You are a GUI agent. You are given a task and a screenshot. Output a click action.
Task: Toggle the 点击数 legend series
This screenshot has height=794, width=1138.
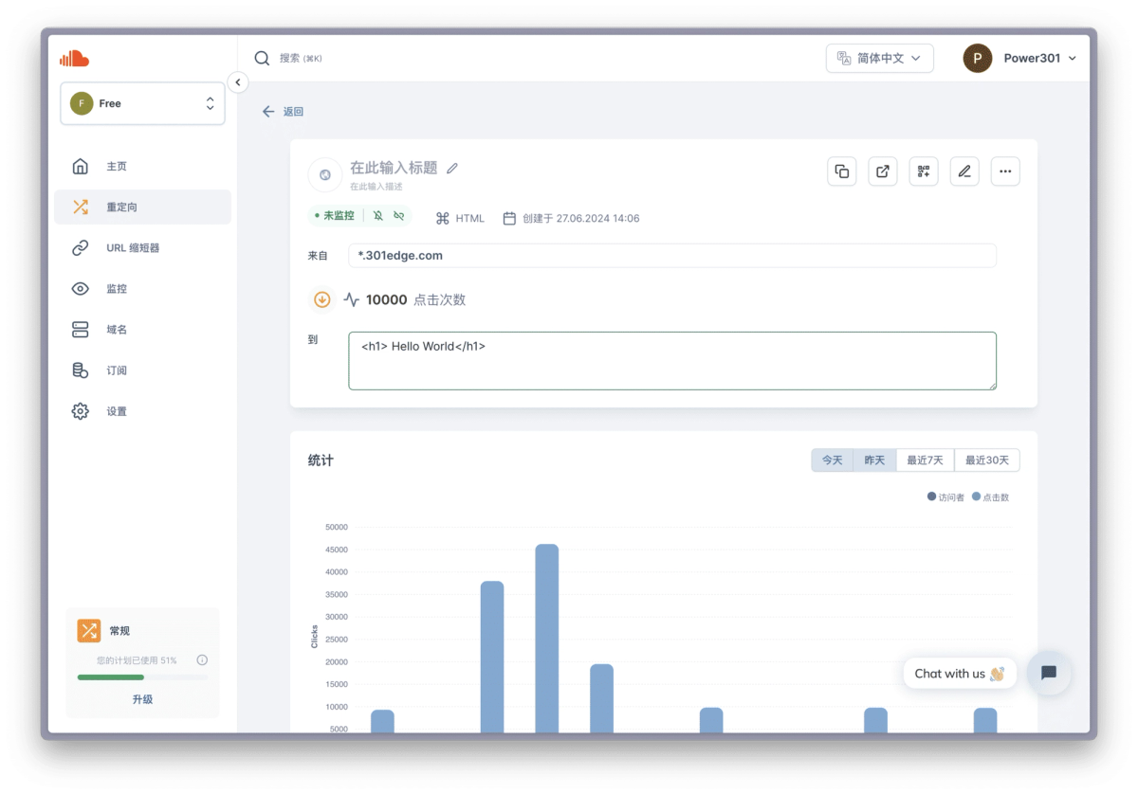(991, 496)
